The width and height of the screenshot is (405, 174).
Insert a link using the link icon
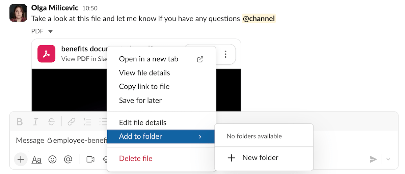coord(71,122)
